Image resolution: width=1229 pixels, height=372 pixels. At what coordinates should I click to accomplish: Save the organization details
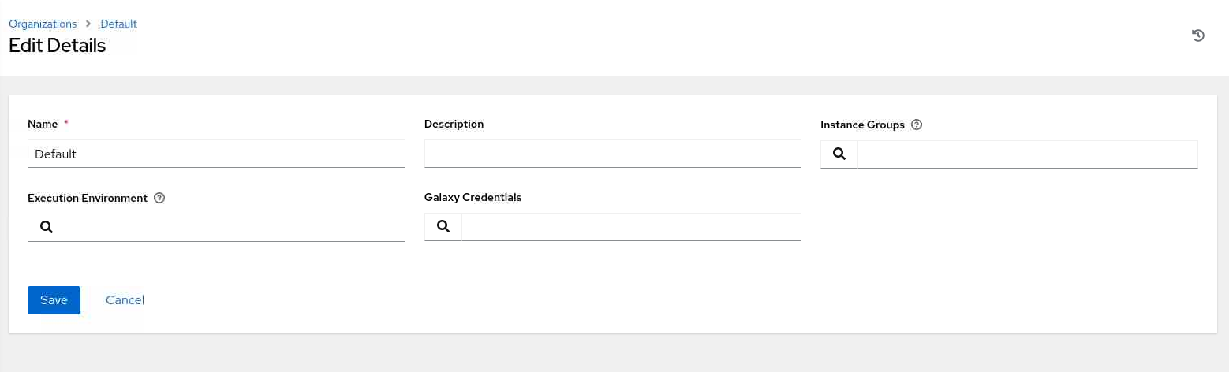[x=54, y=300]
